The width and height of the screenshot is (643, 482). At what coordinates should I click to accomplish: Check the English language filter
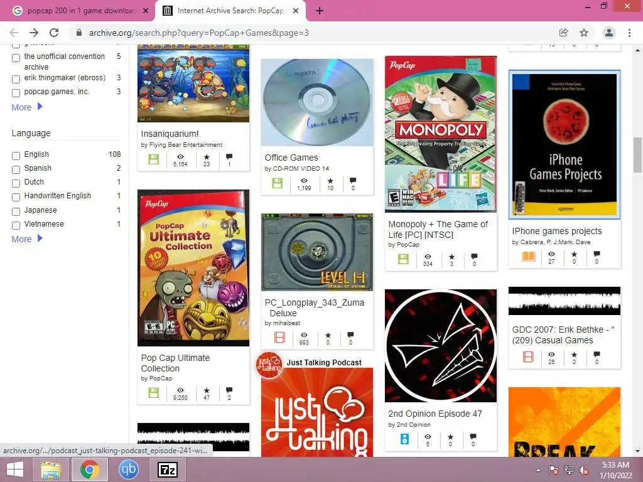(16, 156)
